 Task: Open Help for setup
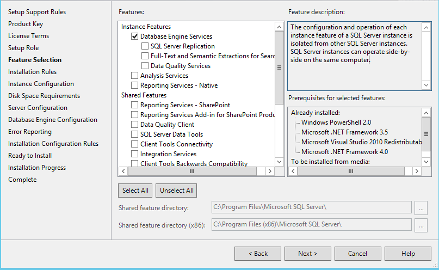[x=408, y=254]
